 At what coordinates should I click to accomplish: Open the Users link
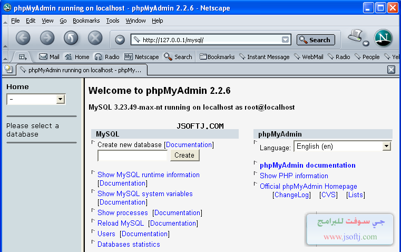pyautogui.click(x=106, y=234)
